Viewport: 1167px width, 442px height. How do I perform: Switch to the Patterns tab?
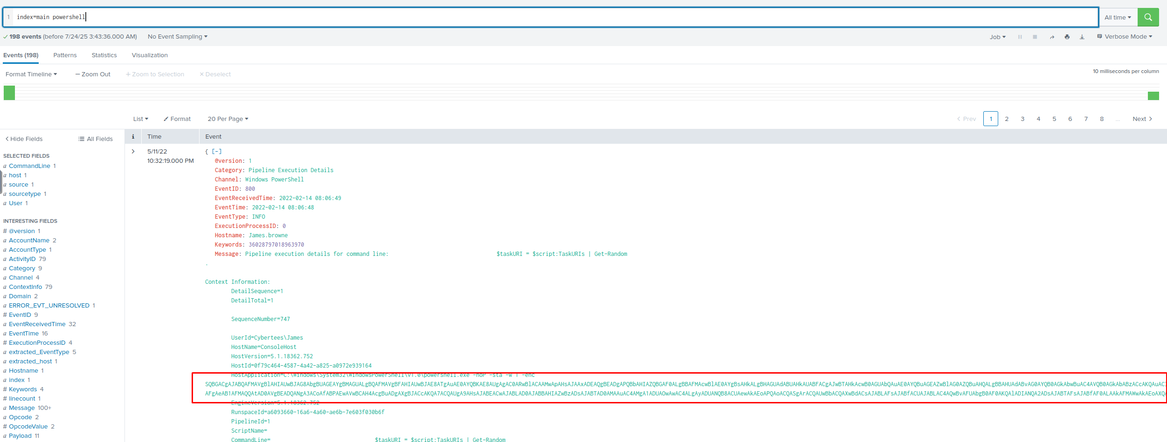(65, 55)
